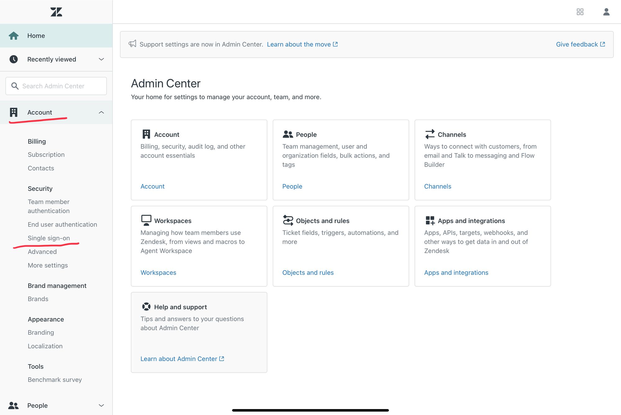621x415 pixels.
Task: Click the Workspaces link in card
Action: (x=158, y=272)
